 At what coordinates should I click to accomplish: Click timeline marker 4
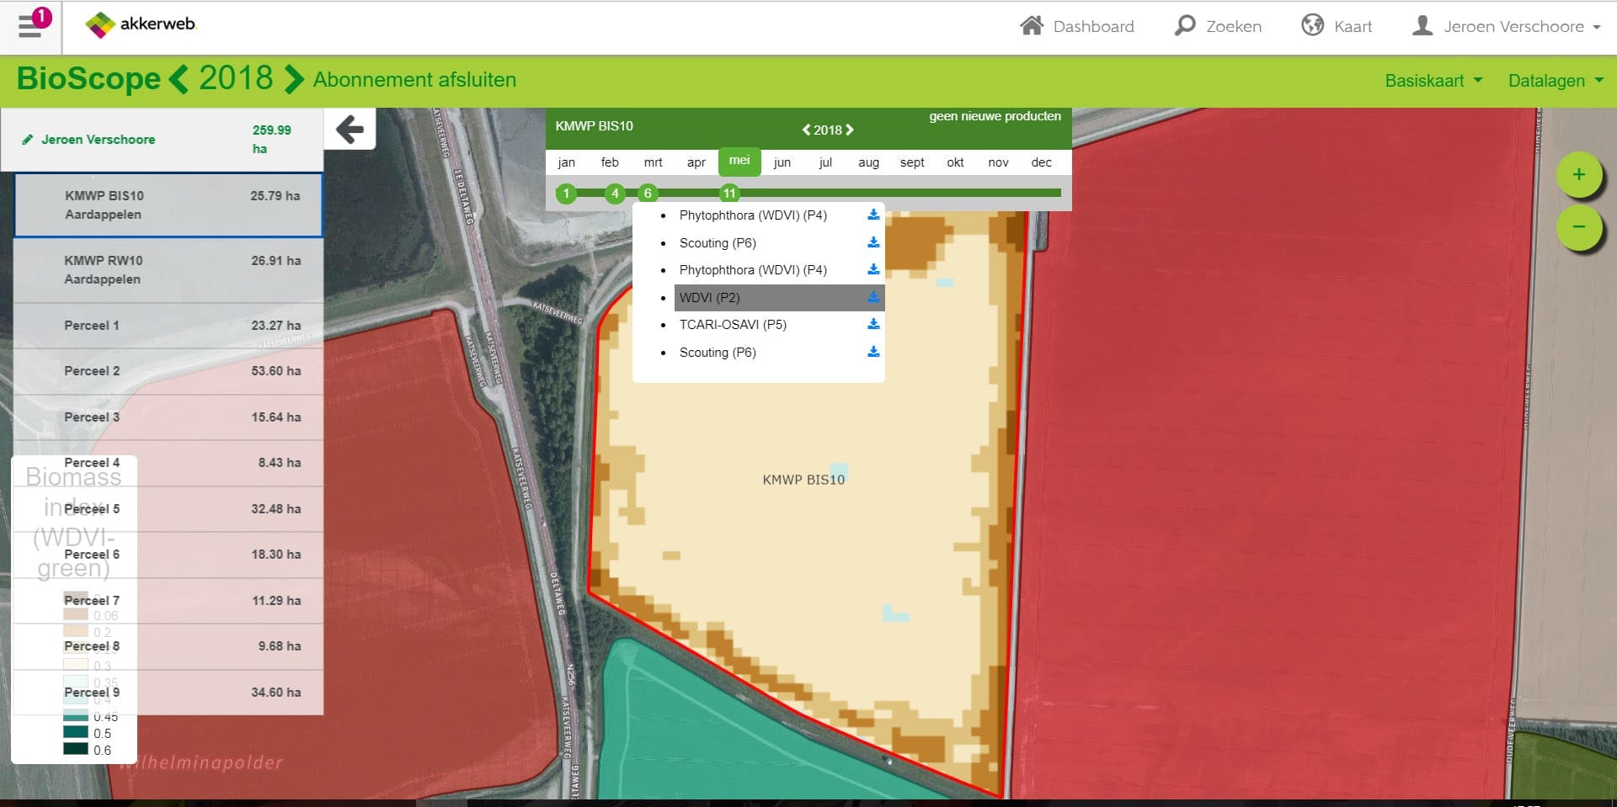(616, 194)
